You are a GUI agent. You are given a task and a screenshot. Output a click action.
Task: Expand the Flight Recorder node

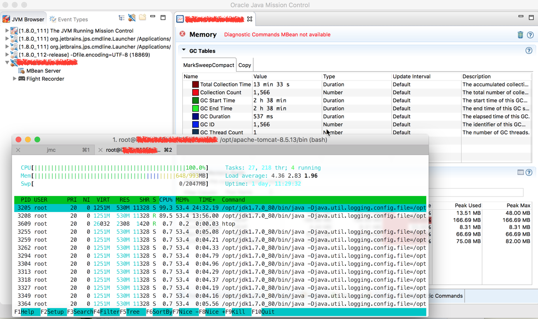[x=15, y=78]
